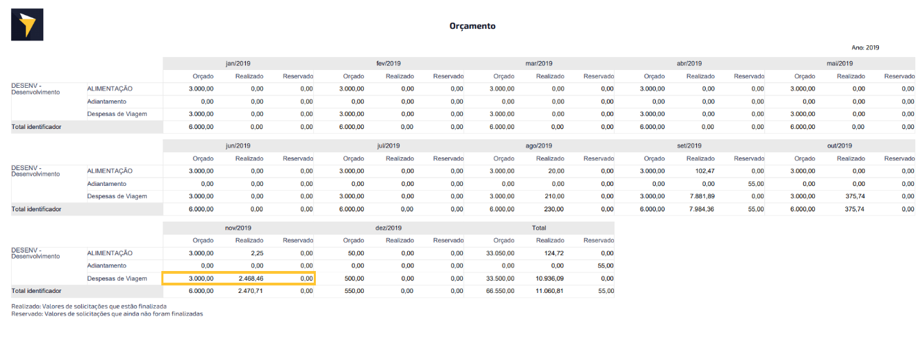Select the nov/2019 month header

(238, 227)
